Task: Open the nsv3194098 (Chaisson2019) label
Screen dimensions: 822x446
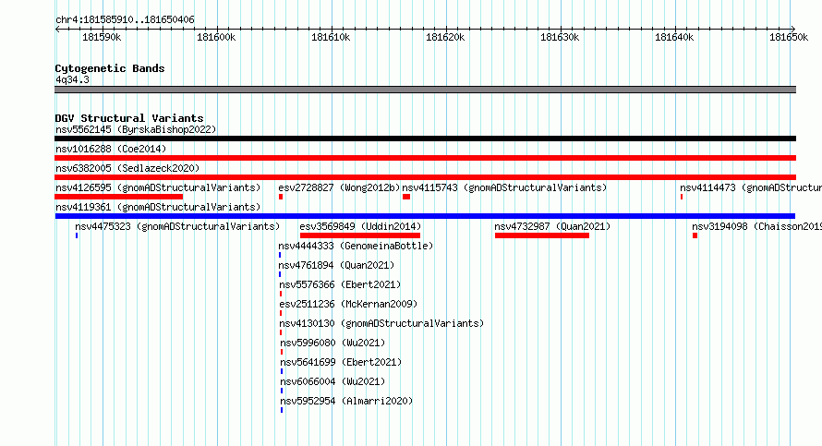Action: (756, 226)
